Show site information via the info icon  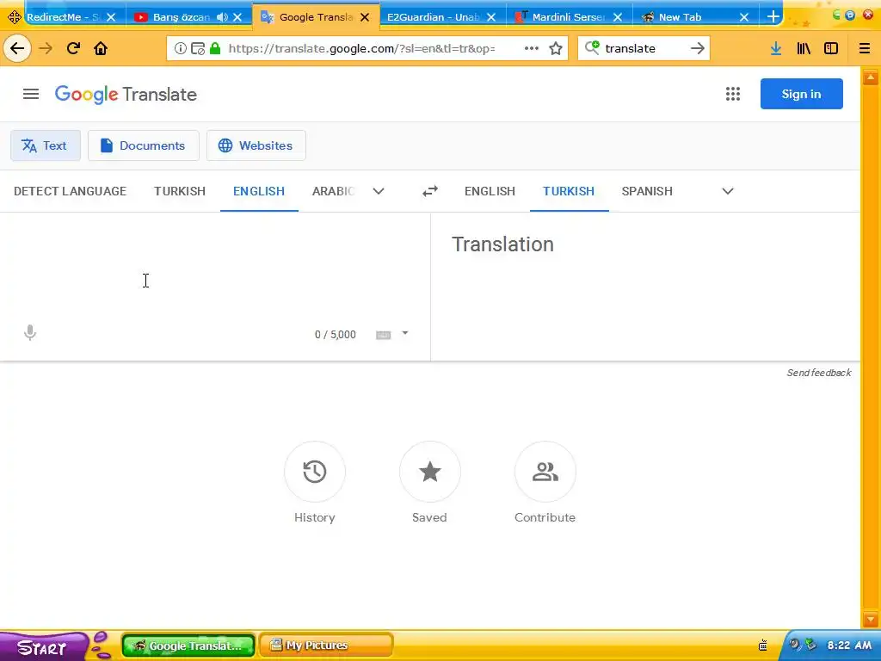(x=181, y=48)
